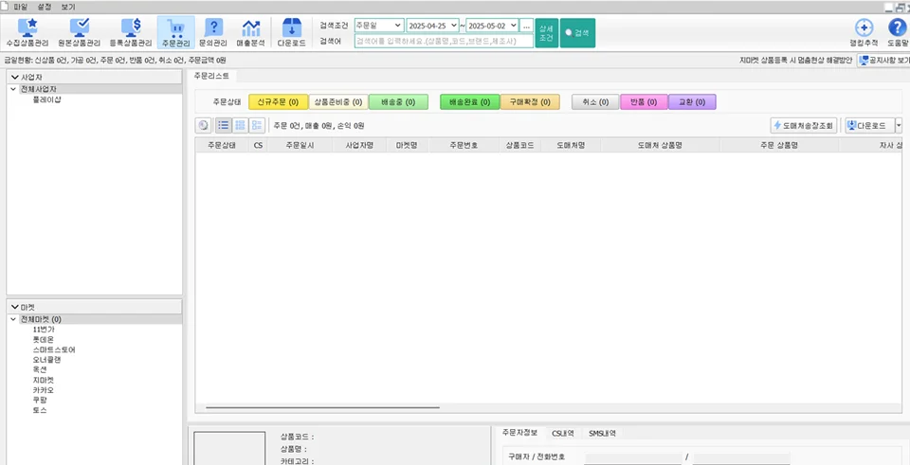Image resolution: width=910 pixels, height=465 pixels.
Task: Sort by 도매처 상품명 column header
Action: (x=660, y=146)
